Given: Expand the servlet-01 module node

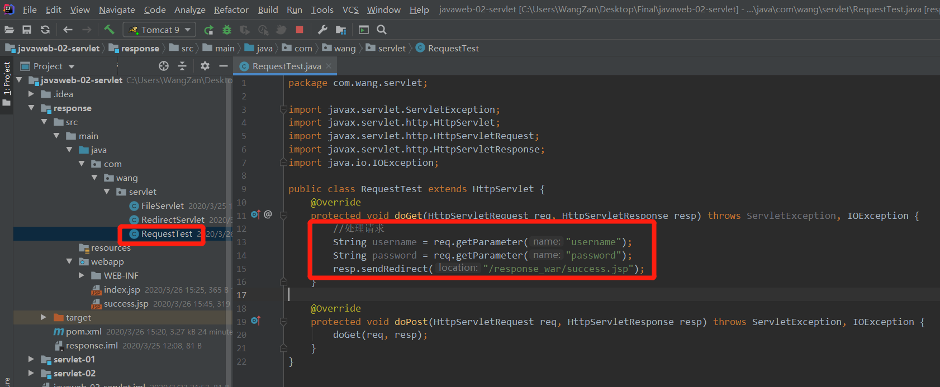Looking at the screenshot, I should (x=31, y=359).
